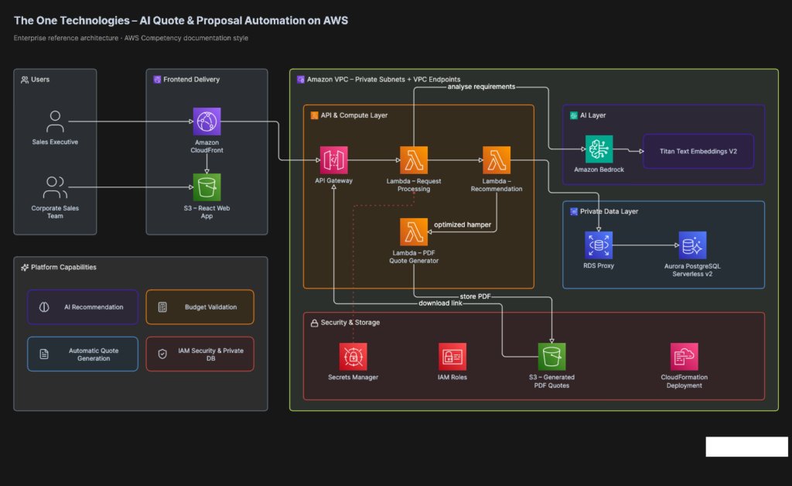Click the Users group header icon
The image size is (792, 486).
click(x=24, y=80)
